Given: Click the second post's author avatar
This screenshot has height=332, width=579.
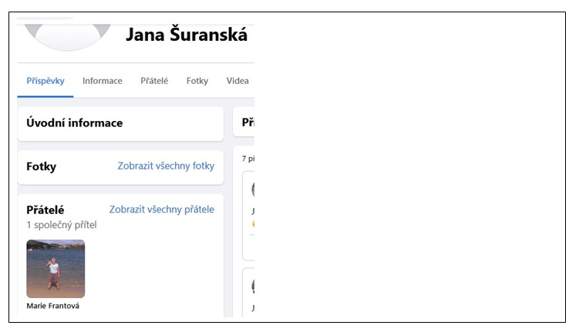Looking at the screenshot, I should point(253,287).
